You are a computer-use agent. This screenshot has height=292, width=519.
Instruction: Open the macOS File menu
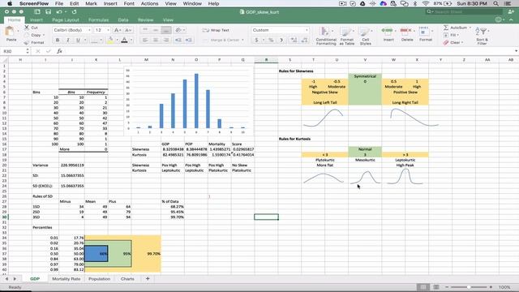point(59,3)
